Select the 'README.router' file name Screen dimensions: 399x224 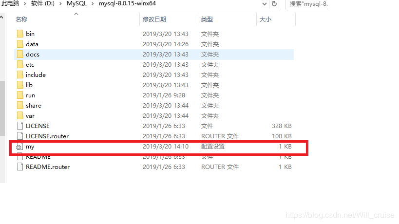tap(48, 167)
